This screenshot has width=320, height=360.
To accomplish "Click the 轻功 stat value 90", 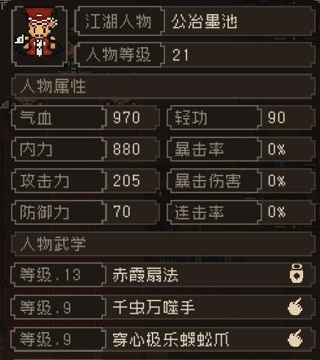I will pyautogui.click(x=277, y=118).
